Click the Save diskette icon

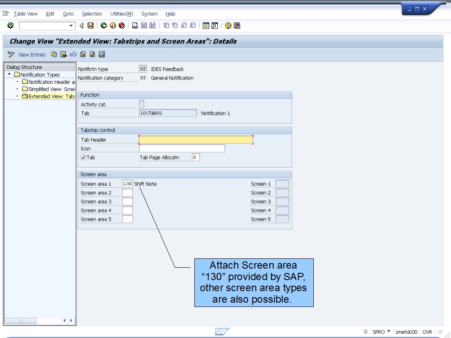pos(90,26)
